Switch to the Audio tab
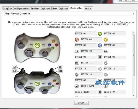This screenshot has height=109, width=138. coord(88,9)
